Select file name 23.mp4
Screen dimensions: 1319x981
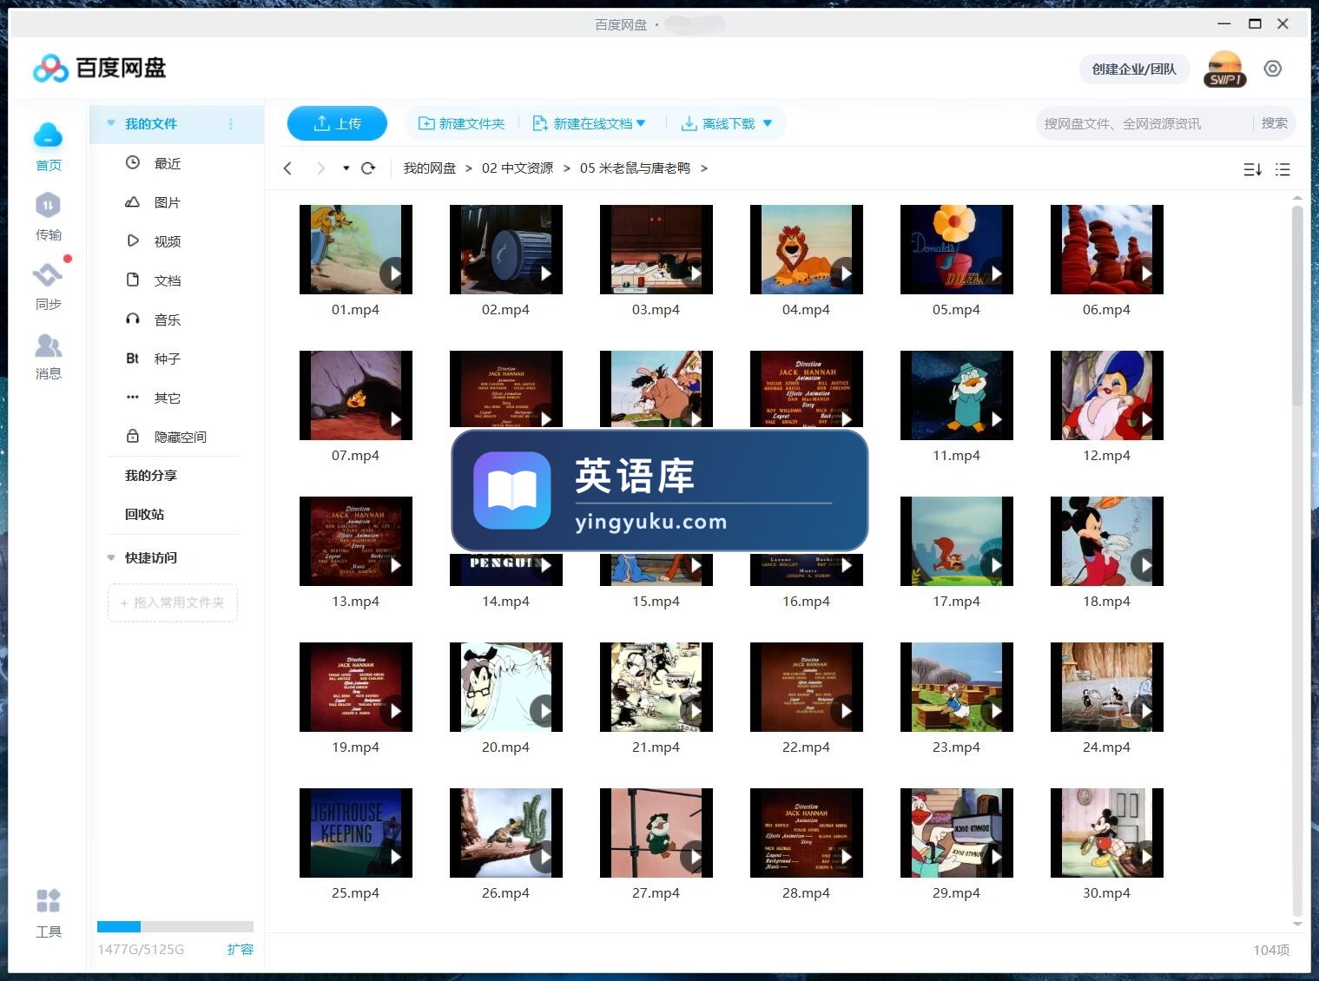pos(957,747)
